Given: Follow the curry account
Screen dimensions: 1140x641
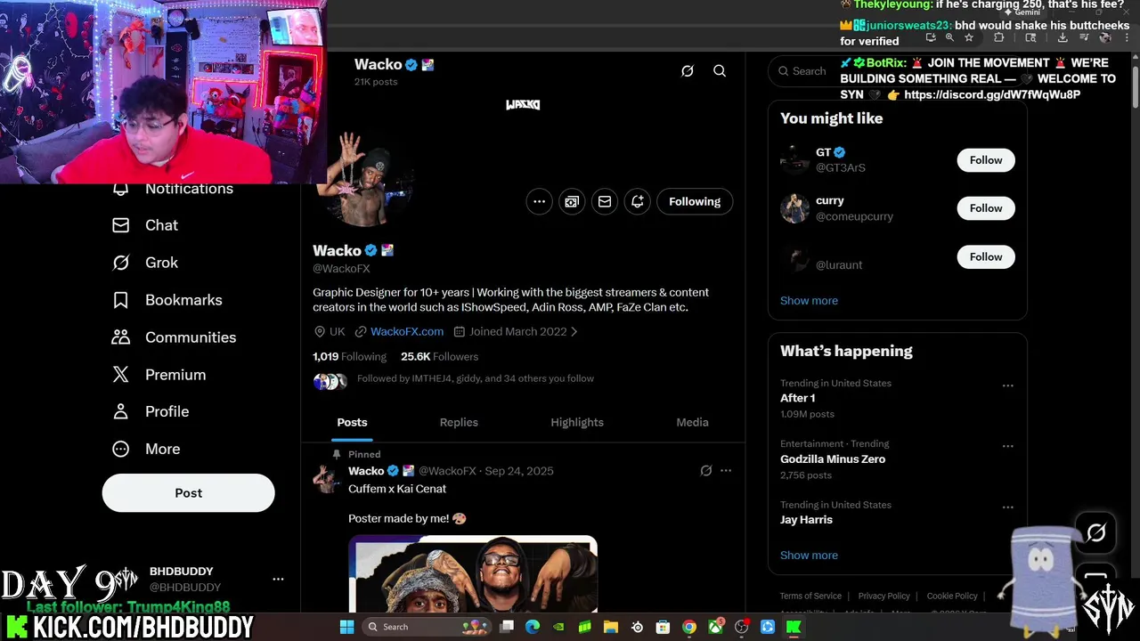Looking at the screenshot, I should click(986, 208).
